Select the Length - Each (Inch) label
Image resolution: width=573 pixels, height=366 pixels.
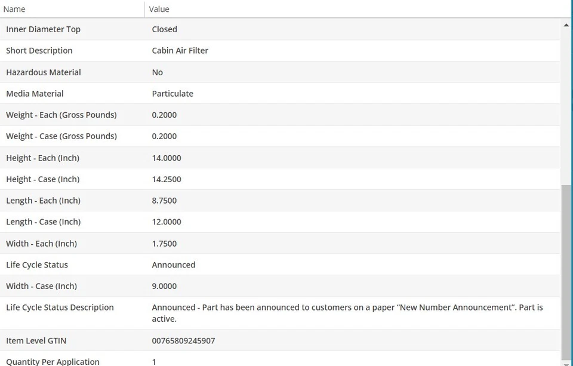click(43, 201)
